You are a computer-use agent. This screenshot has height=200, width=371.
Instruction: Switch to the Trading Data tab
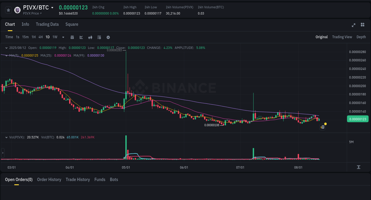coord(47,24)
